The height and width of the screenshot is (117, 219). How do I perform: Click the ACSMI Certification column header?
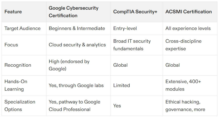188,12
